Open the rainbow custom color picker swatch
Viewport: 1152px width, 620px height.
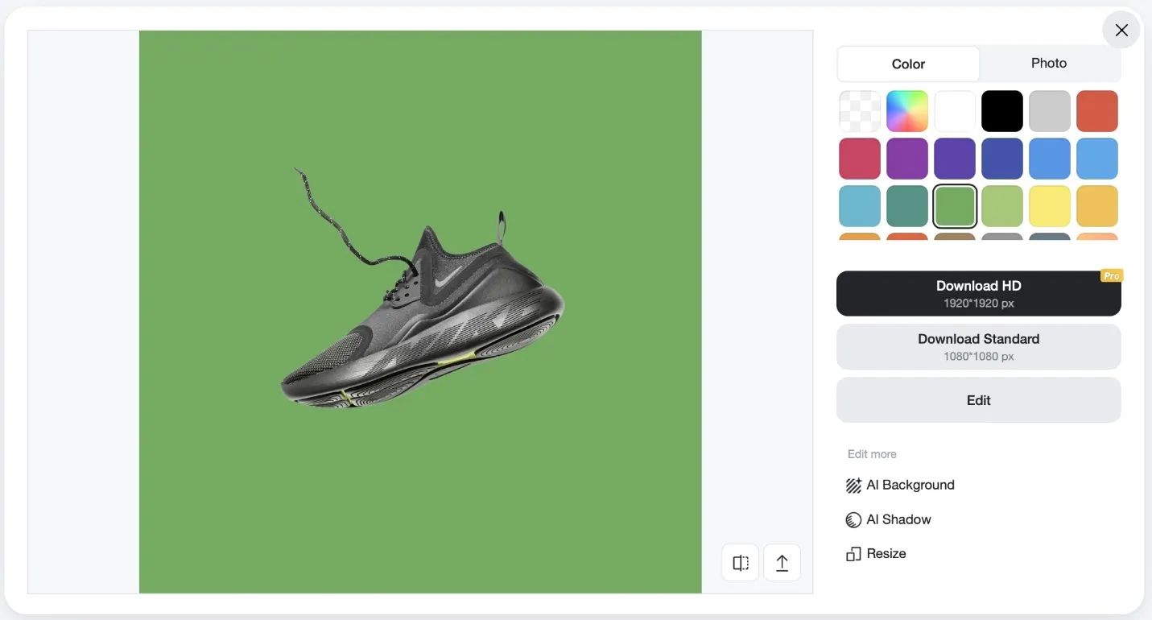click(x=907, y=111)
